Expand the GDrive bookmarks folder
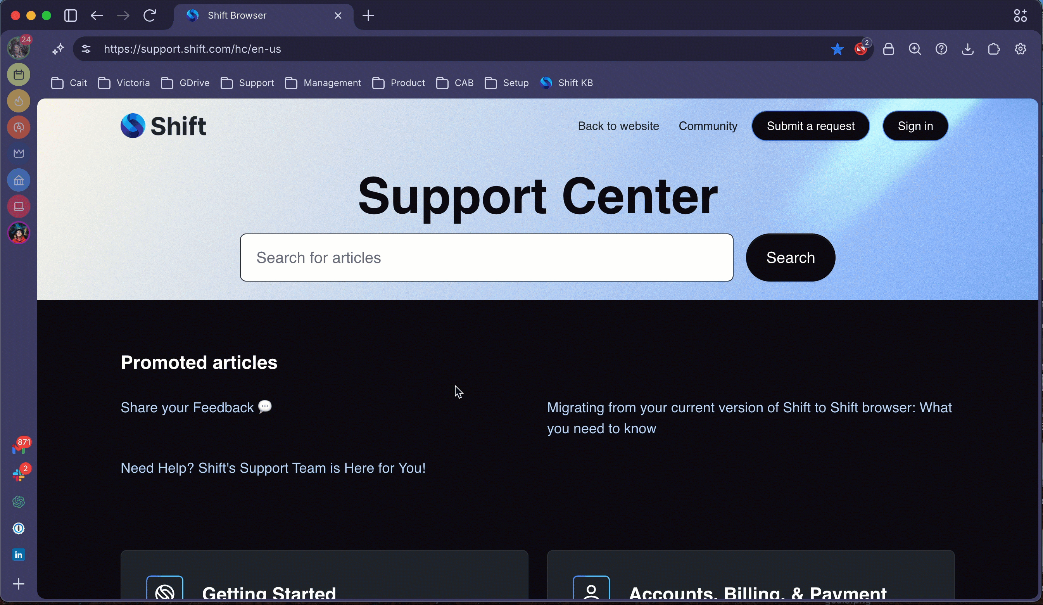Image resolution: width=1043 pixels, height=605 pixels. tap(185, 83)
